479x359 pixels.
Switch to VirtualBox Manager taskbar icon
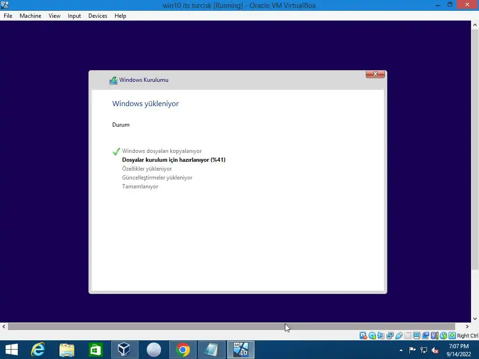click(124, 350)
